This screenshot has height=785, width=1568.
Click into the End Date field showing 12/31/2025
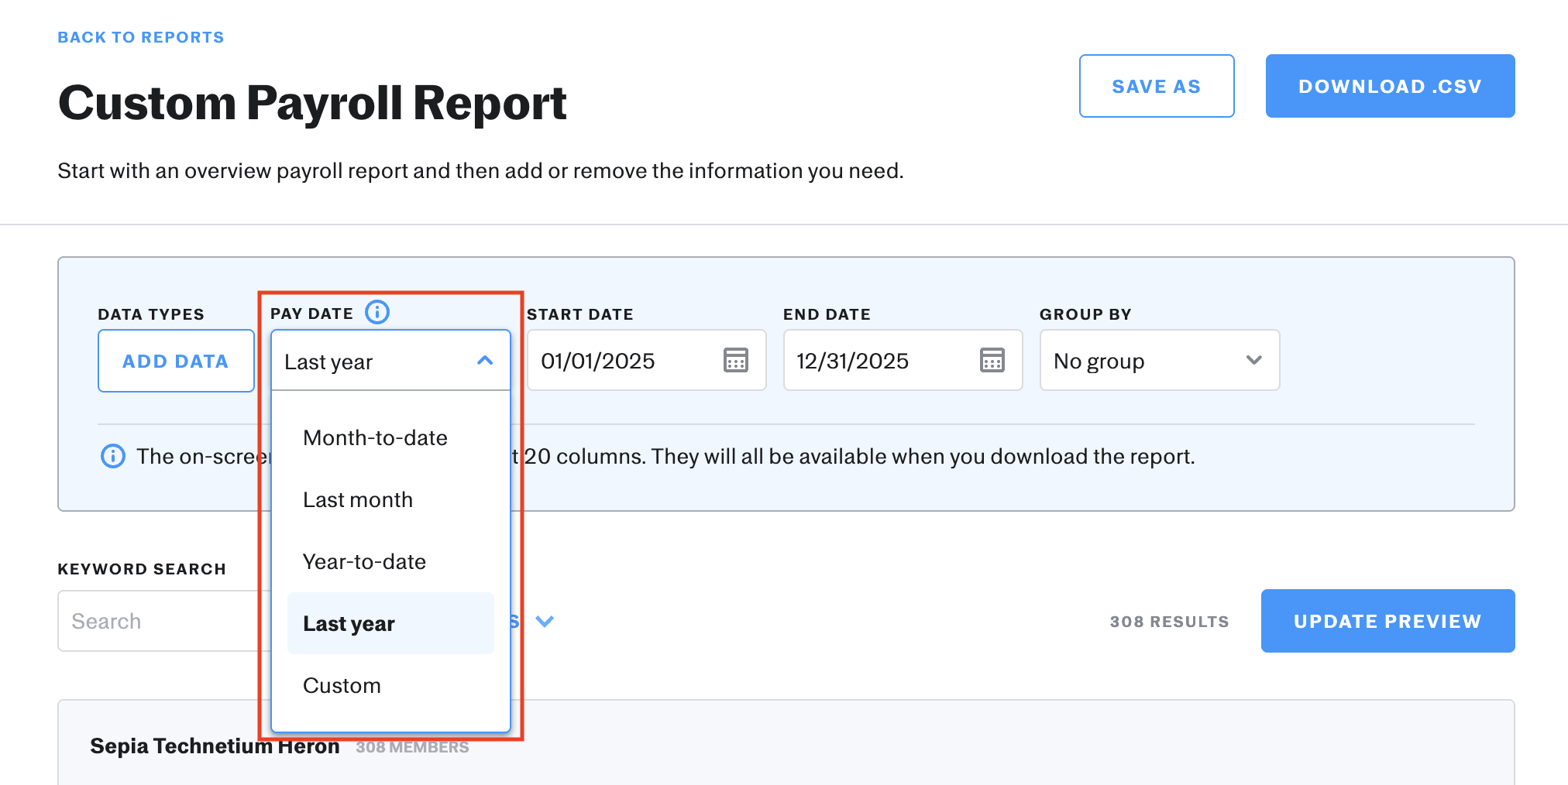point(875,361)
